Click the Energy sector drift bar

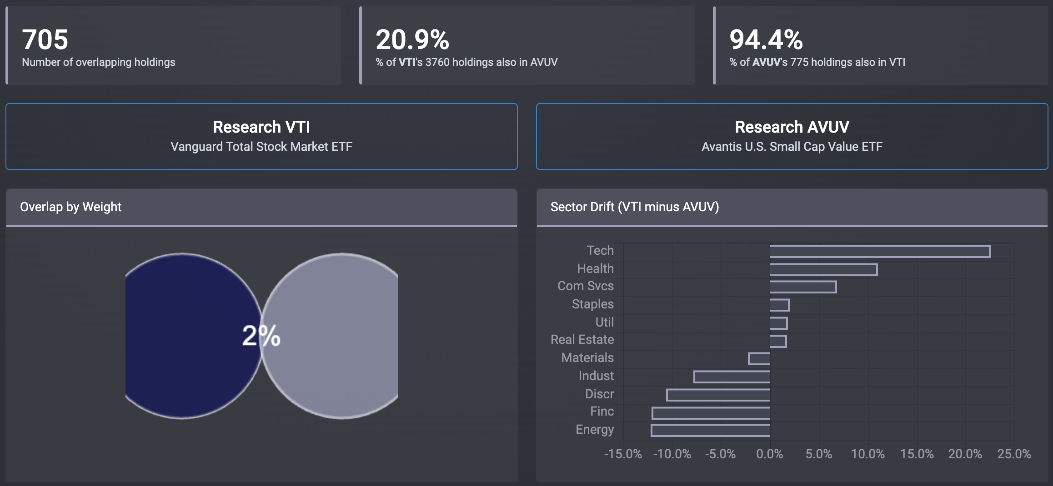click(710, 431)
